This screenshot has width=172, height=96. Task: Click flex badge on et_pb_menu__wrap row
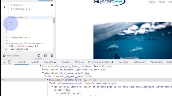(87, 73)
